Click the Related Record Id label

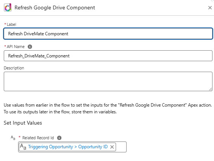pyautogui.click(x=38, y=138)
